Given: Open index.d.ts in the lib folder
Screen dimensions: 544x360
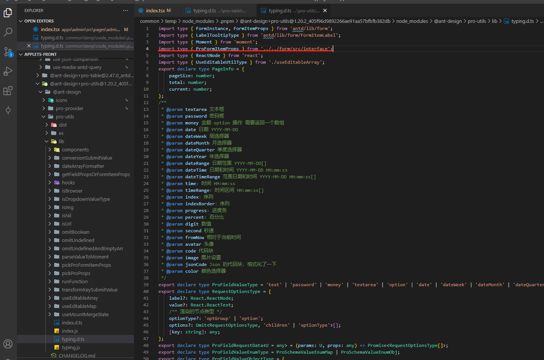Looking at the screenshot, I should [x=72, y=323].
